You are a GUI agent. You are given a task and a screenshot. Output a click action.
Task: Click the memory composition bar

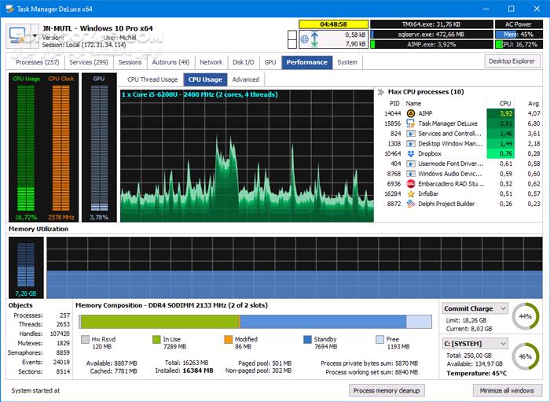pyautogui.click(x=255, y=322)
